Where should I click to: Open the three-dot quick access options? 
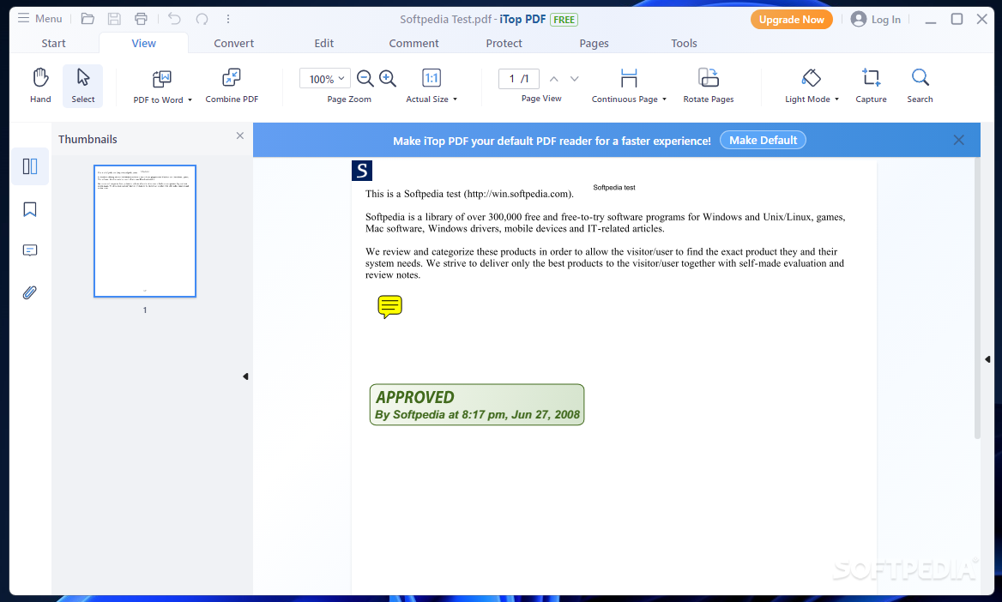click(x=228, y=19)
